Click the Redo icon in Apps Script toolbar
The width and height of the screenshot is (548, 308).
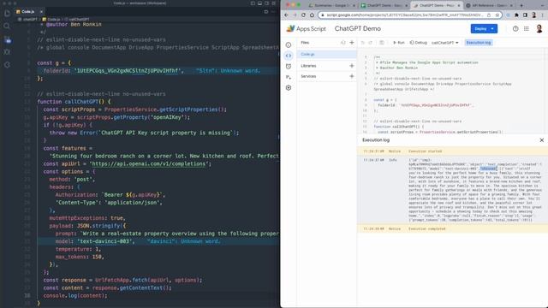371,43
